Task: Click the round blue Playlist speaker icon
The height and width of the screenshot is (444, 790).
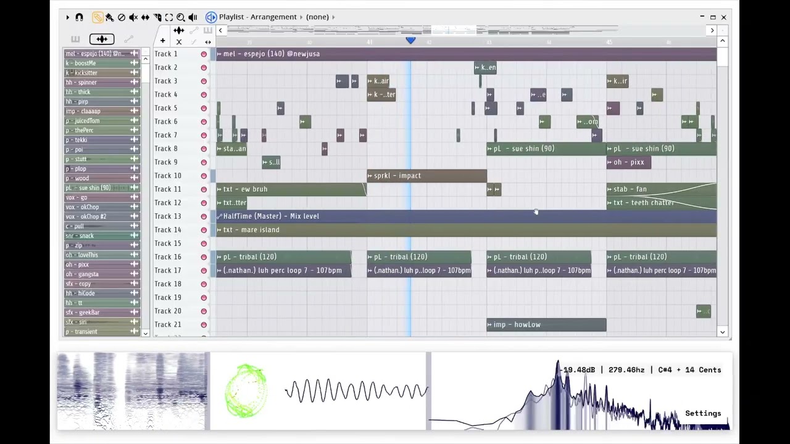Action: (211, 17)
